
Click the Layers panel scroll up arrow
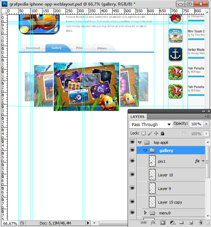[x=207, y=142]
